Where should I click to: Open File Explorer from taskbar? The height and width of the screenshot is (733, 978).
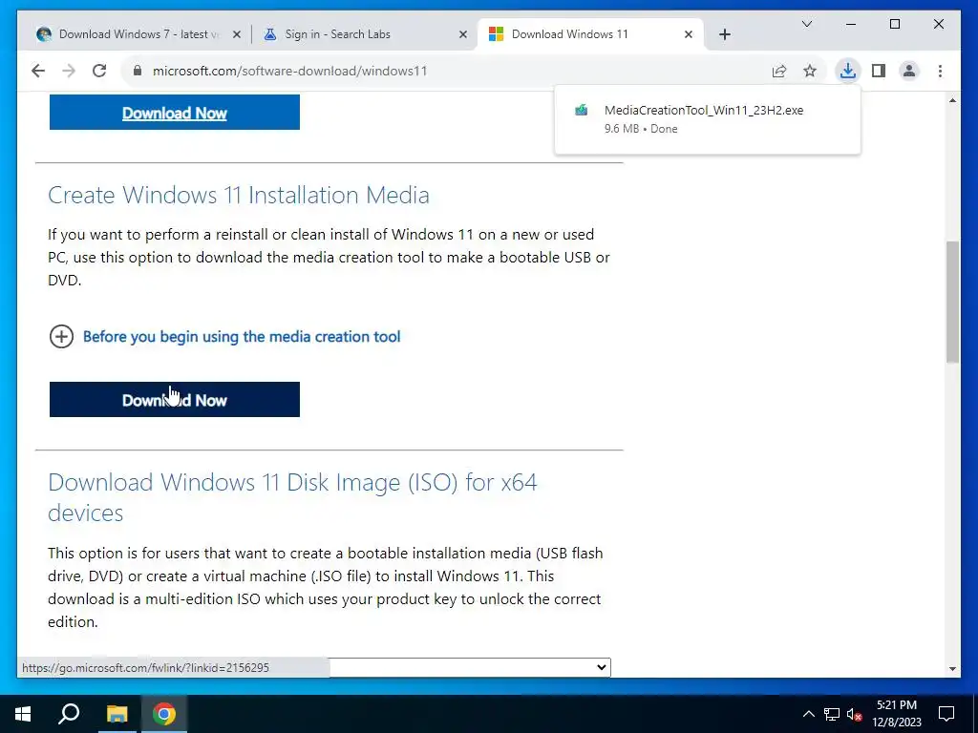pos(117,714)
